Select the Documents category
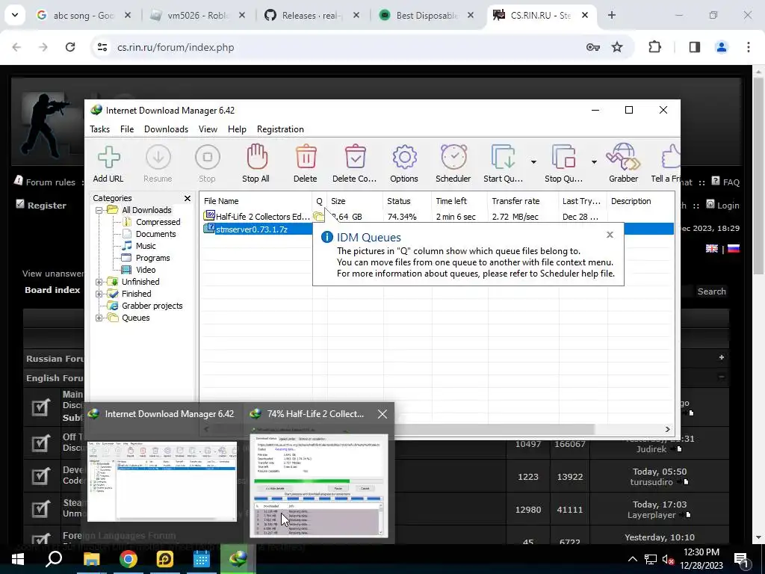Viewport: 765px width, 574px height. 155,234
